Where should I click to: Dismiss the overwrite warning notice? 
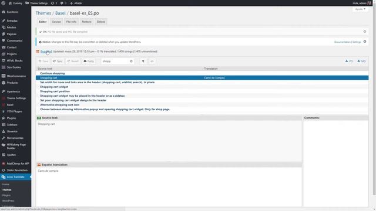[x=365, y=42]
